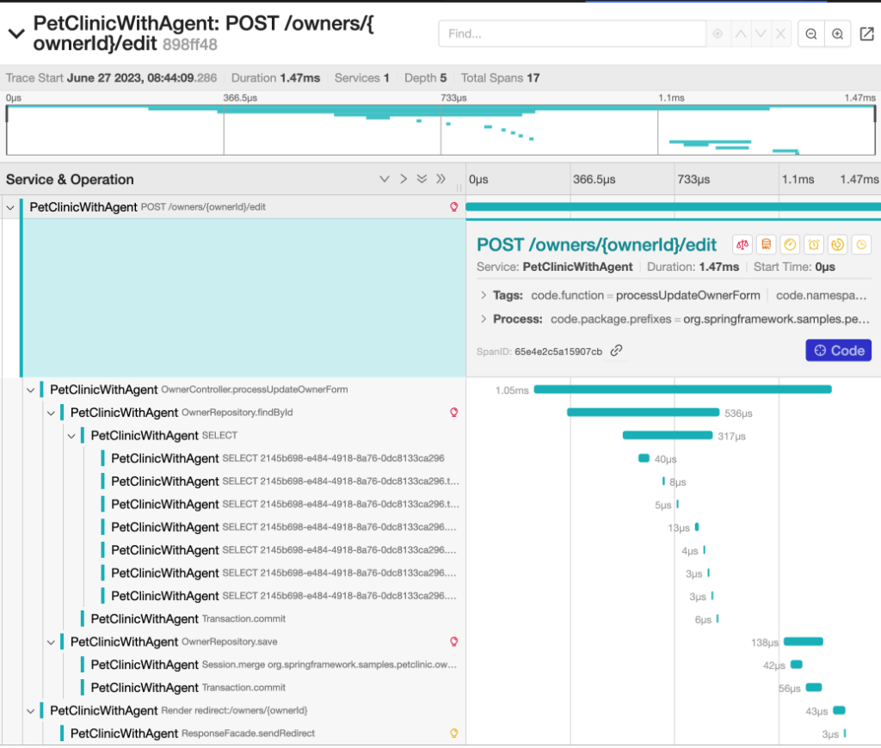The width and height of the screenshot is (881, 748).
Task: Focus the Find search field
Action: (x=571, y=34)
